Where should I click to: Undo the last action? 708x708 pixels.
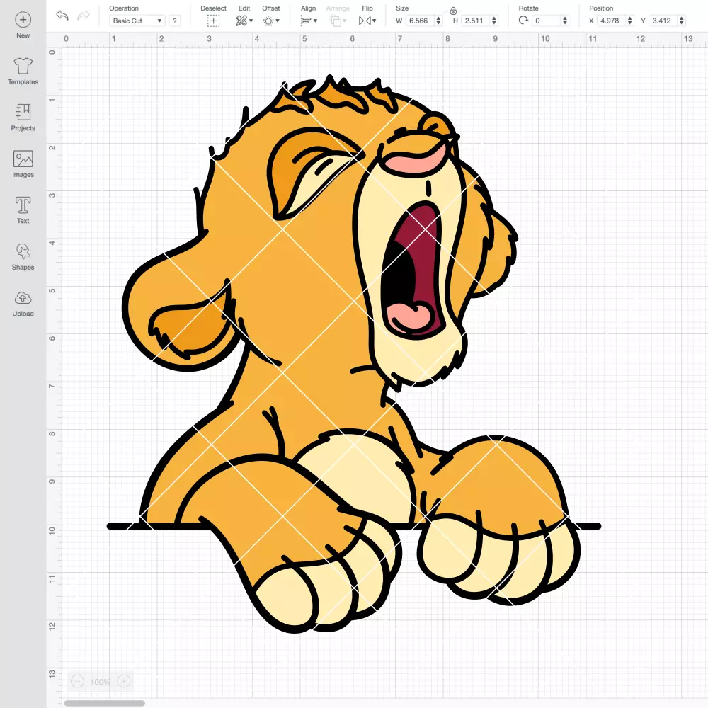62,16
